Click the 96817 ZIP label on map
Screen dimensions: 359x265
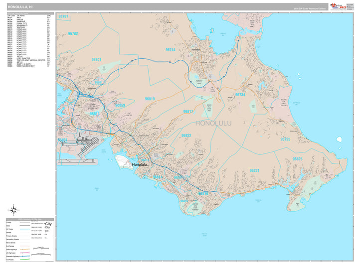pyautogui.click(x=188, y=112)
